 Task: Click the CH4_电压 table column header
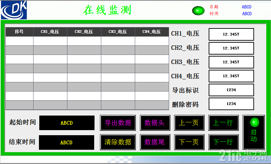tap(152, 32)
